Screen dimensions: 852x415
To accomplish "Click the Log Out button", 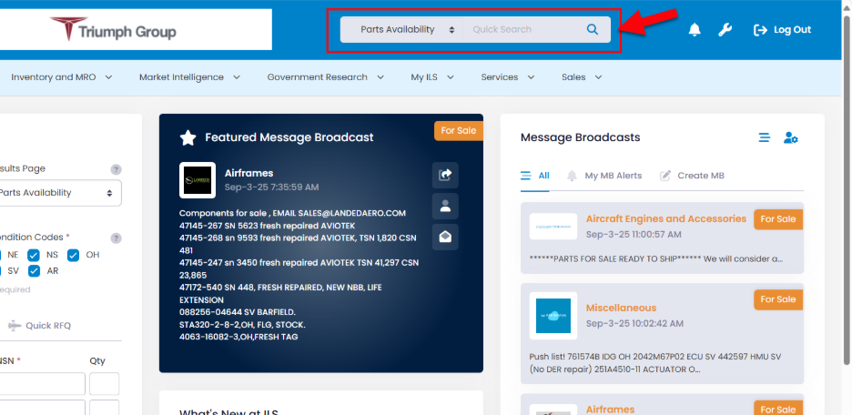I will point(782,30).
